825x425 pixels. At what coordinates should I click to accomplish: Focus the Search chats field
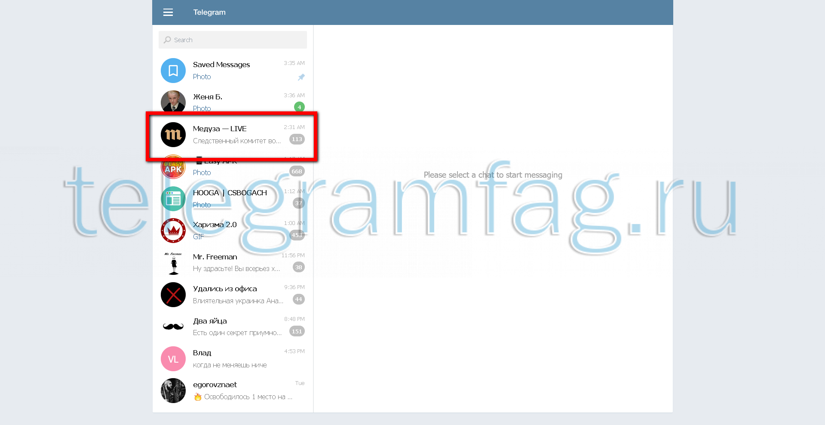(x=233, y=40)
